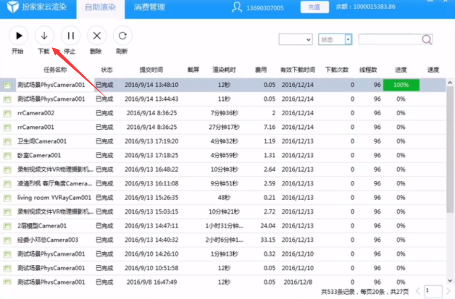Click the 下载 (Download) arrow icon

click(x=44, y=35)
